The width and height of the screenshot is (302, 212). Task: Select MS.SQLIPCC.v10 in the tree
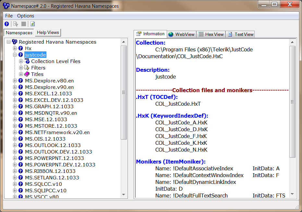pos(46,191)
